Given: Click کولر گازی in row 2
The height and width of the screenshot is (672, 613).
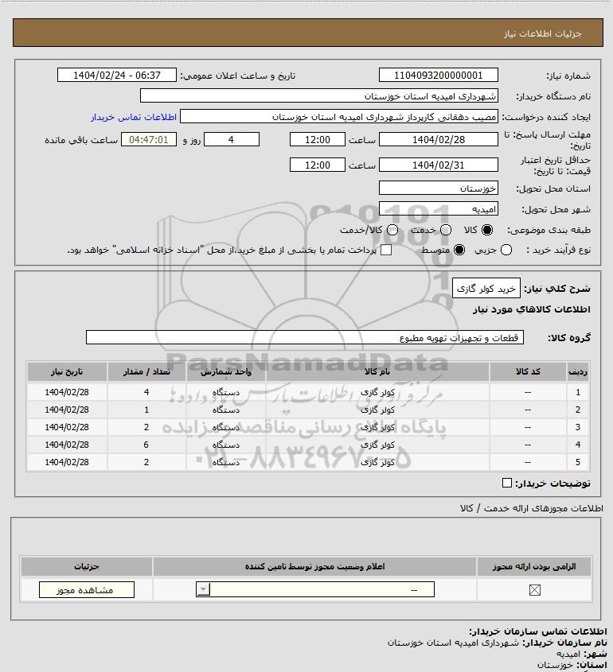Looking at the screenshot, I should (x=377, y=410).
